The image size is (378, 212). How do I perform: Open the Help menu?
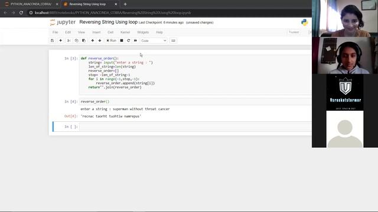(x=159, y=32)
